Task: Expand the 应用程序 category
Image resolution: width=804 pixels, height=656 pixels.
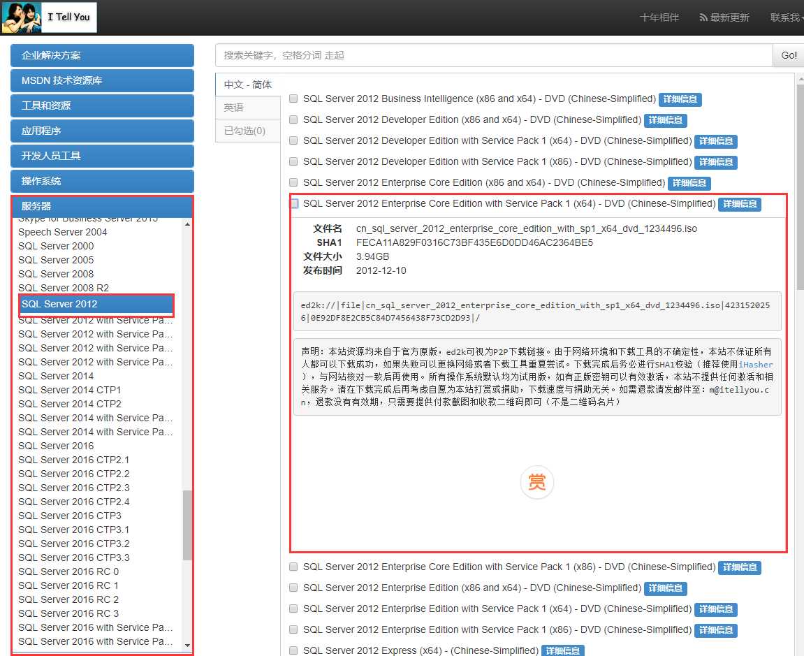Action: coord(102,131)
